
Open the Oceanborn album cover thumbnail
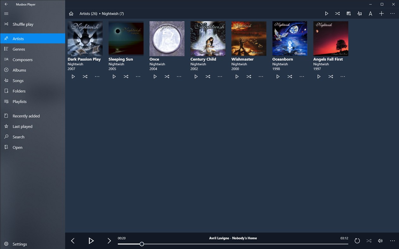click(x=289, y=38)
